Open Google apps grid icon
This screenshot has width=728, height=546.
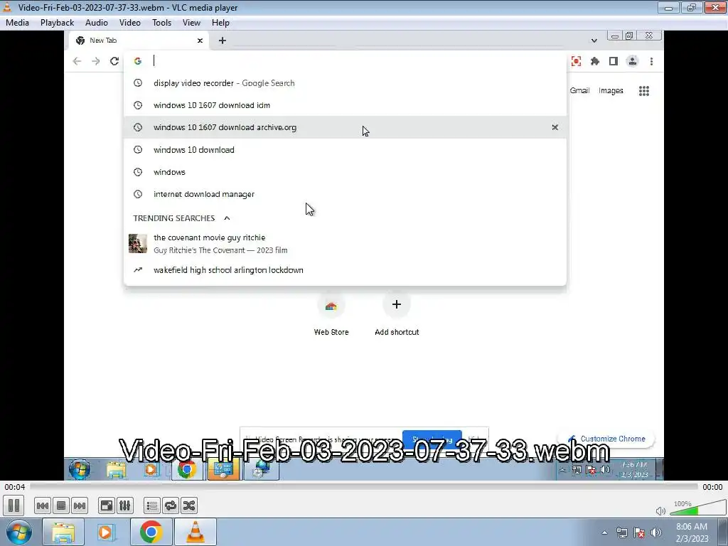[644, 91]
